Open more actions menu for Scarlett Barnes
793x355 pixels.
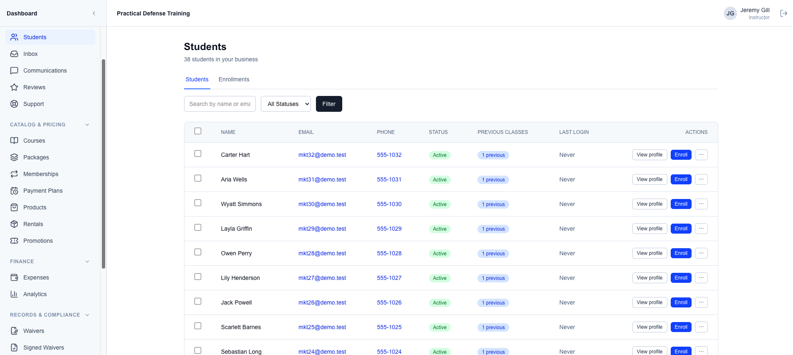point(701,327)
